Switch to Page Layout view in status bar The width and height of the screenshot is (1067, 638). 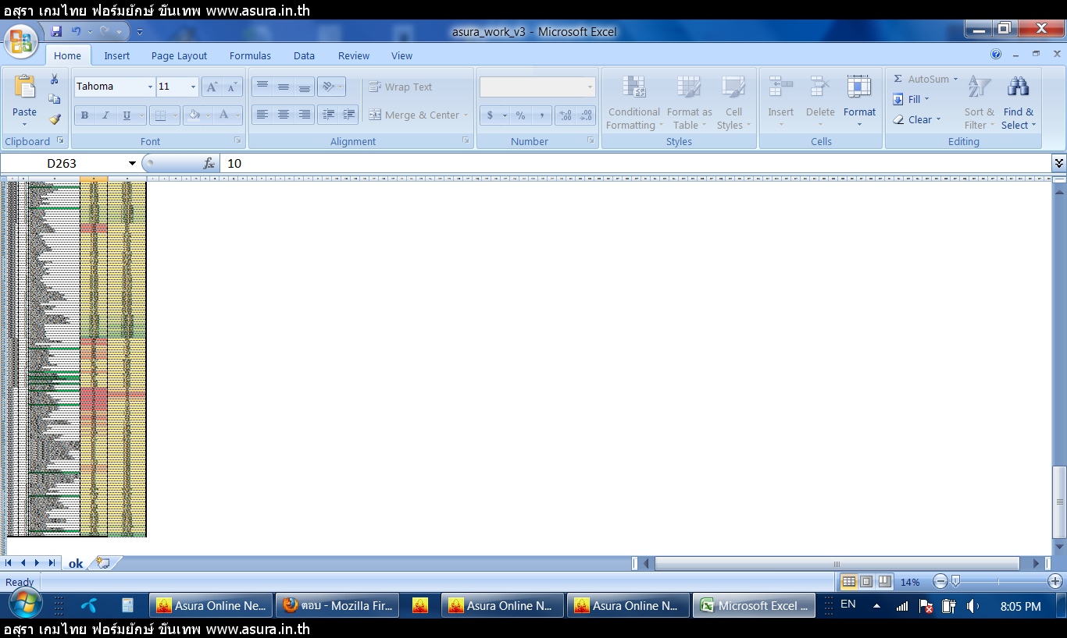click(x=866, y=582)
